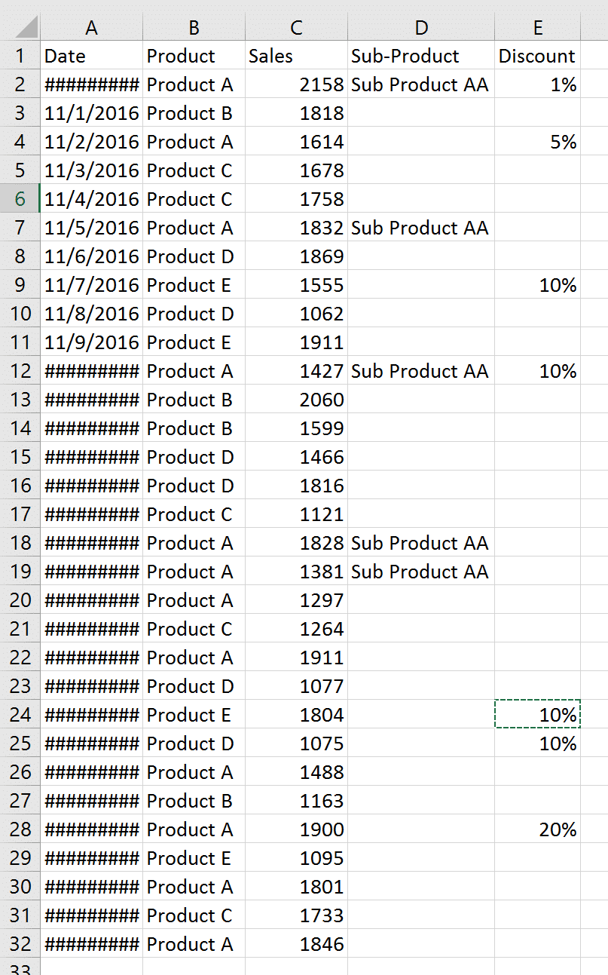
Task: Click the 20% discount cell
Action: click(x=537, y=829)
